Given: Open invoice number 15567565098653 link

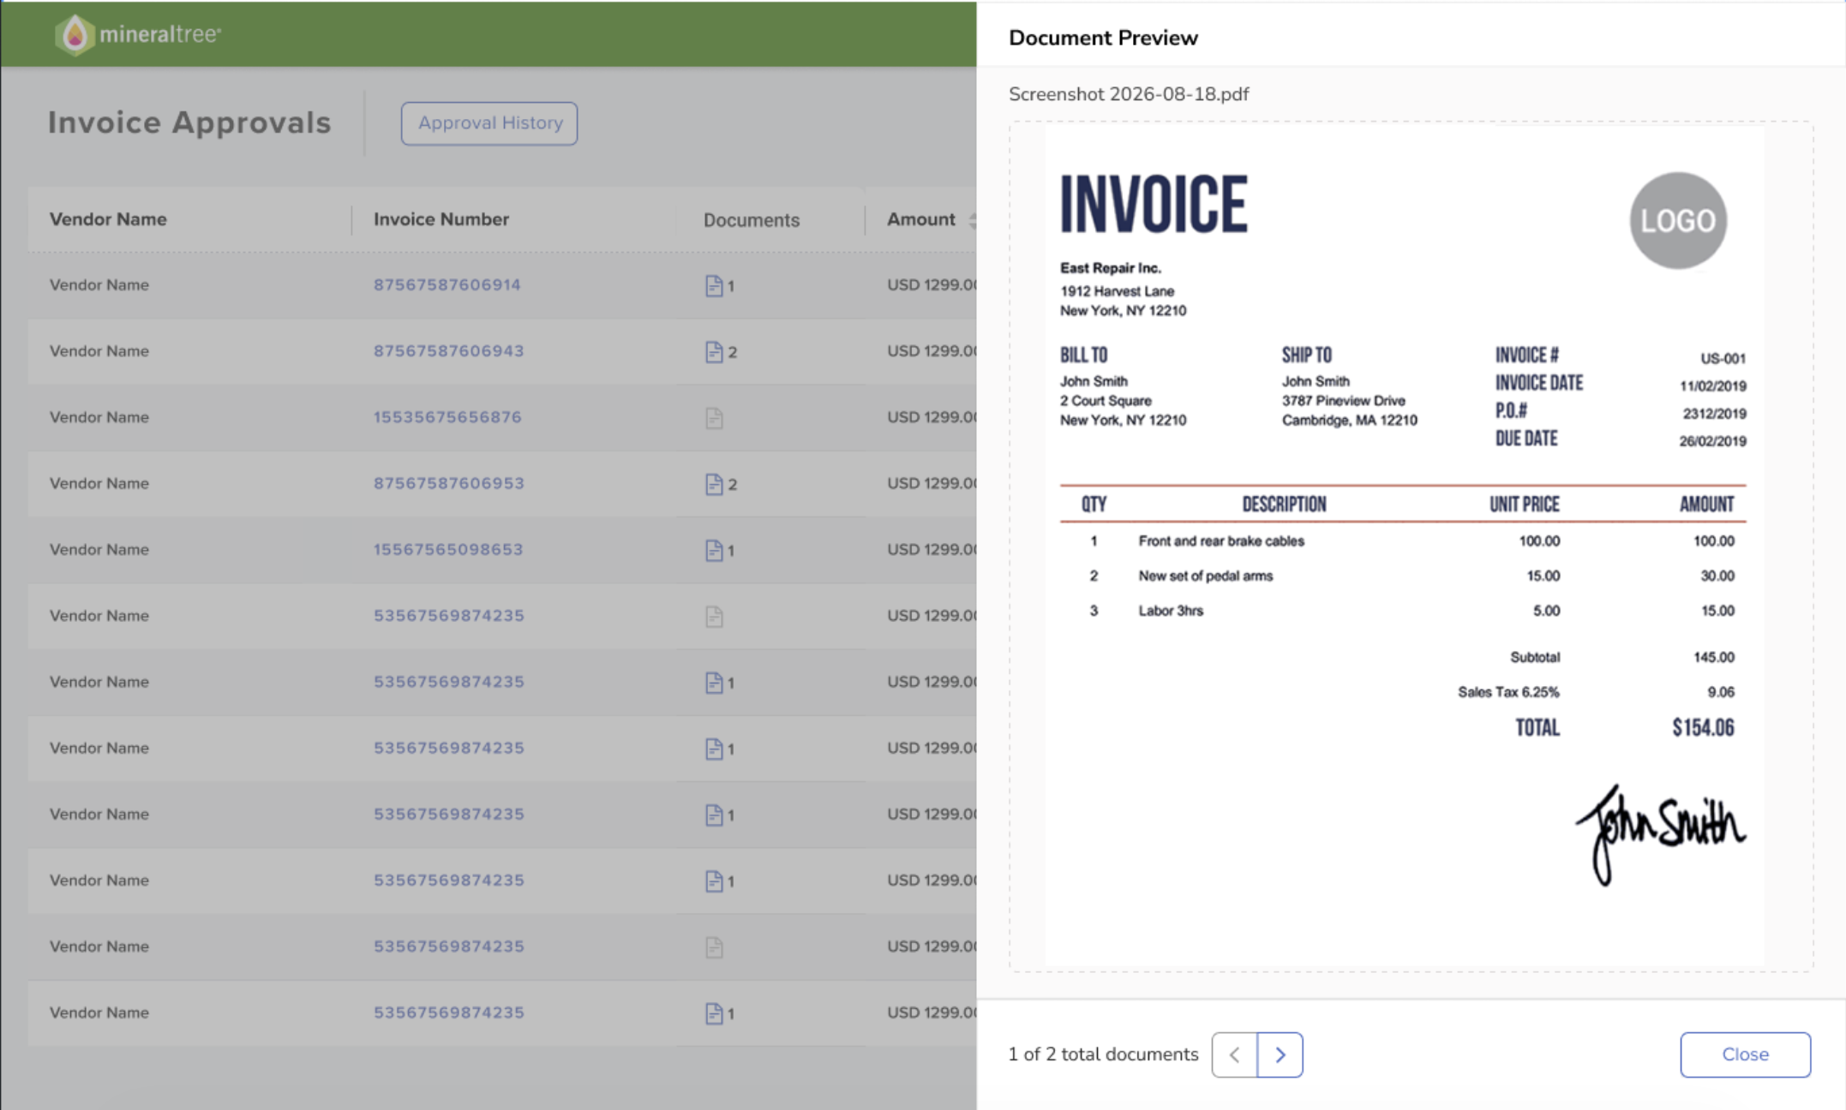Looking at the screenshot, I should pyautogui.click(x=447, y=549).
